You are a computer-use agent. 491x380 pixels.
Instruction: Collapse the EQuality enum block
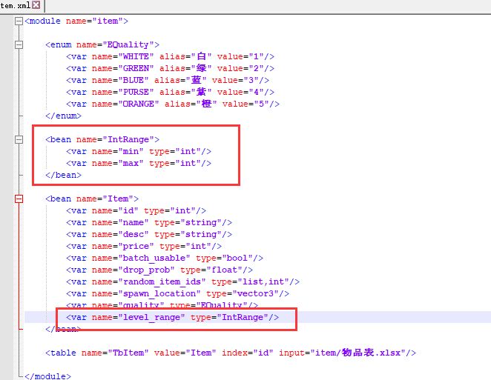pos(19,44)
